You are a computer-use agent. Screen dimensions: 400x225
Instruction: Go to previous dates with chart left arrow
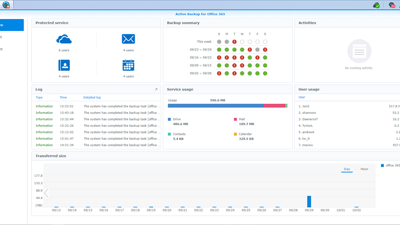tap(46, 193)
